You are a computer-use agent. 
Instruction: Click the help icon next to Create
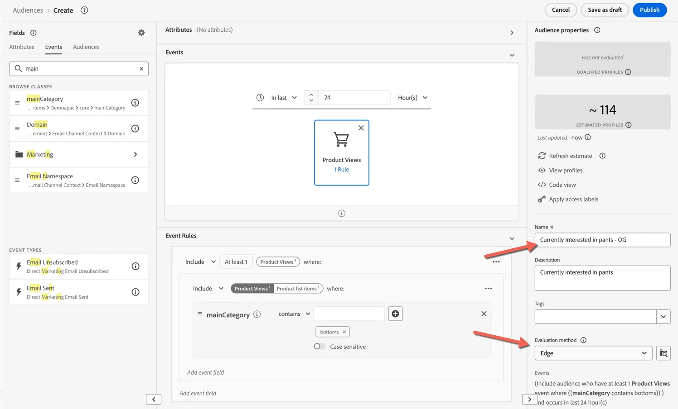point(84,10)
